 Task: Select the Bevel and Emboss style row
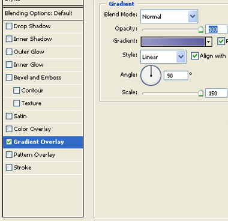(x=43, y=77)
